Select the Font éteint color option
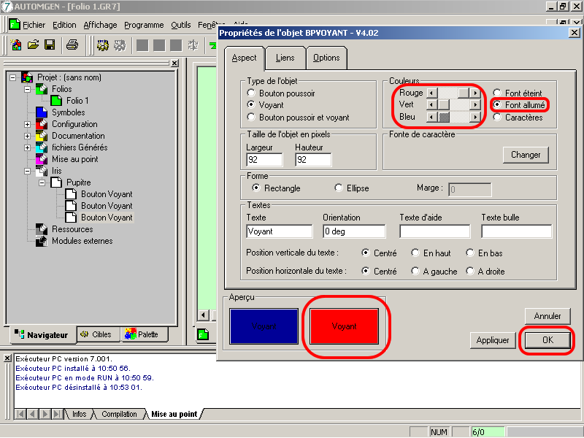 497,93
